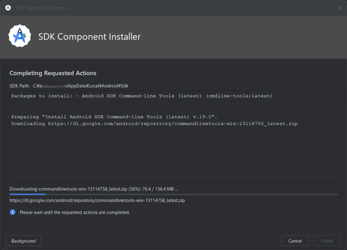
Task: Click the SDK Path folder value
Action: pos(81,86)
